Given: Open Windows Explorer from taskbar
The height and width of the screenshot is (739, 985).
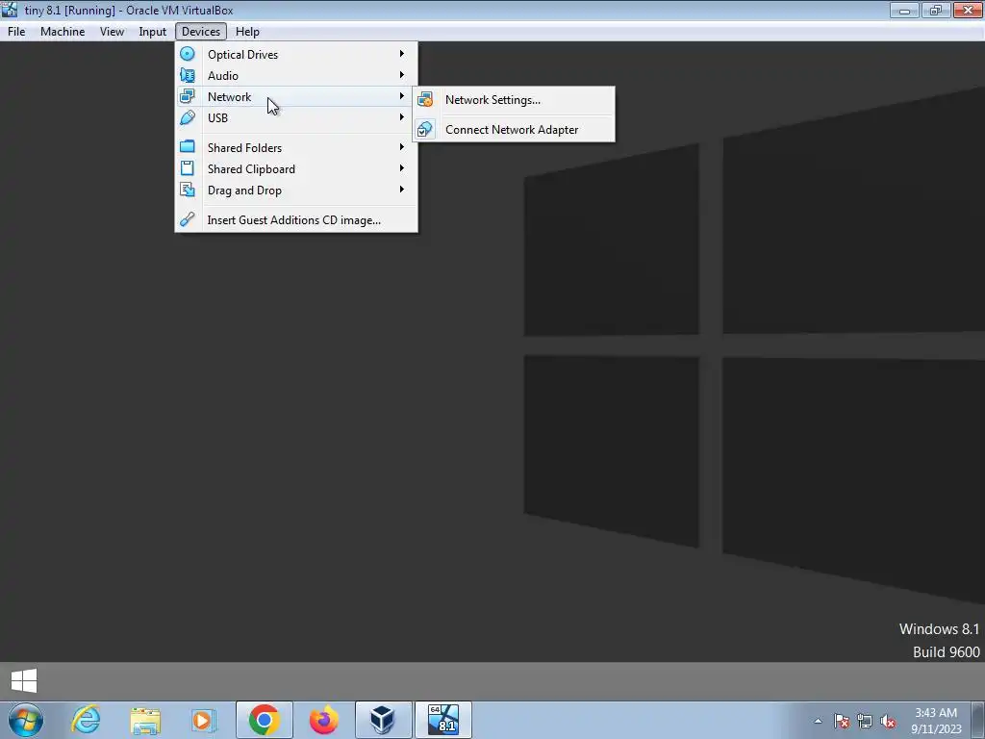Looking at the screenshot, I should pyautogui.click(x=145, y=720).
